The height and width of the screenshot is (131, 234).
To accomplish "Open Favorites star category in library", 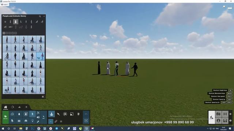I will pyautogui.click(x=5, y=22).
